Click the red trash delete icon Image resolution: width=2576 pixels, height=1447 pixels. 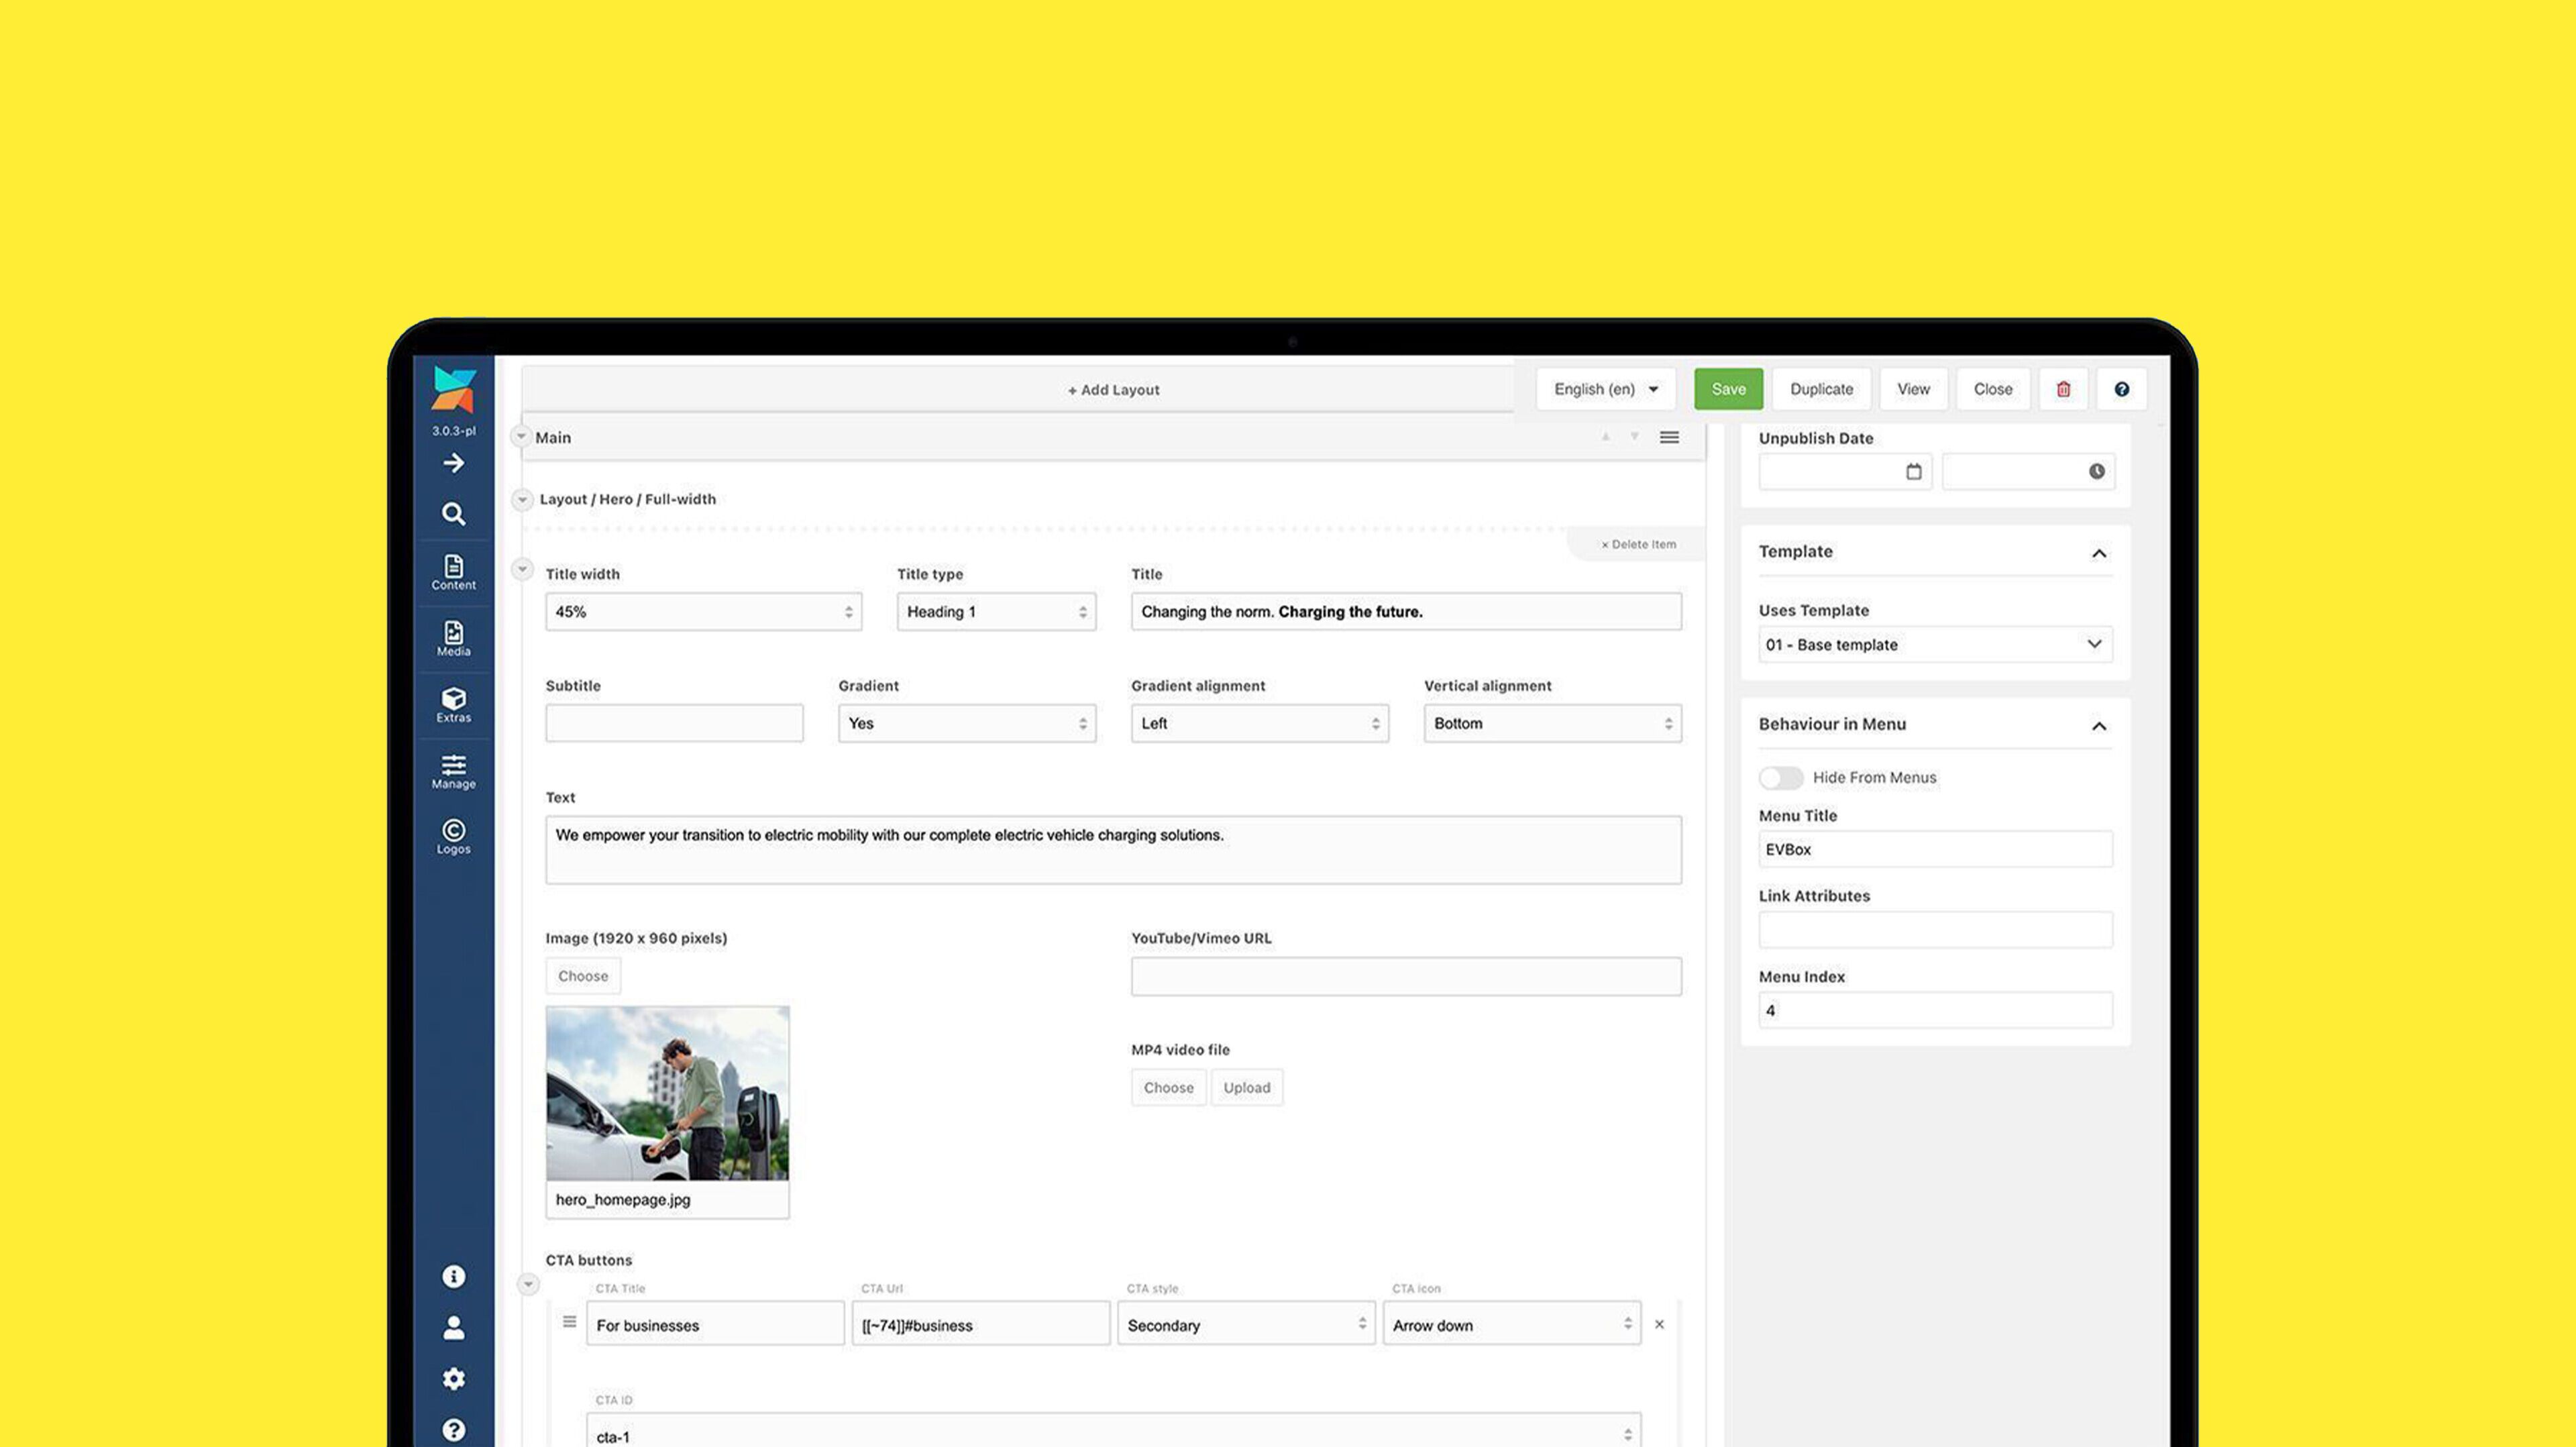point(2063,389)
